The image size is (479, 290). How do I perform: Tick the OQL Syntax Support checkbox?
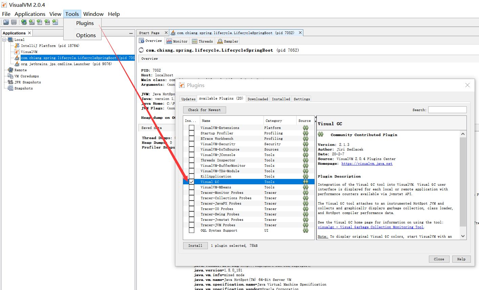192,230
